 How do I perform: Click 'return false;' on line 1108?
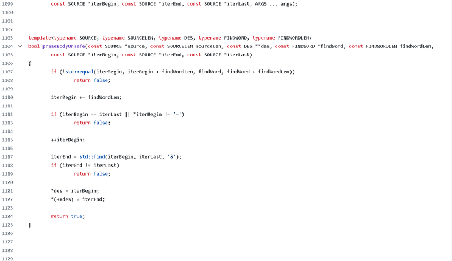92,80
